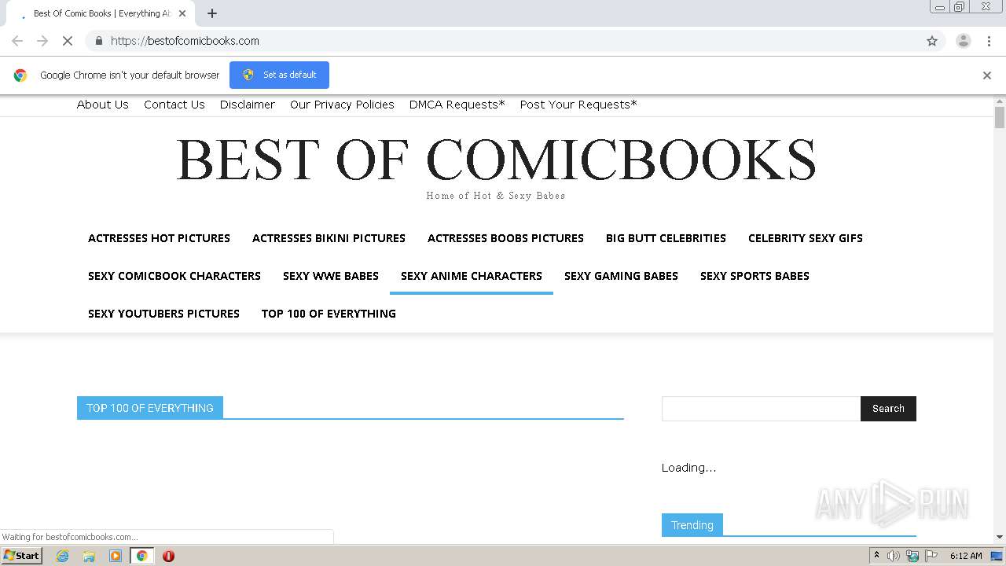Click the browser forward arrow
The image size is (1006, 566).
42,41
